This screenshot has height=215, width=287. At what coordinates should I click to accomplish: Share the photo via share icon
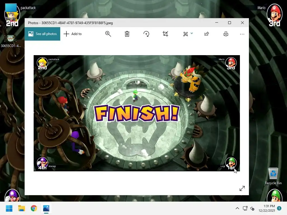(207, 34)
